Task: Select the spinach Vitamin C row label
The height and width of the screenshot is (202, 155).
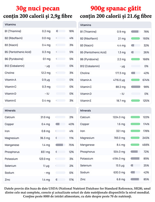Action: tap(86, 87)
